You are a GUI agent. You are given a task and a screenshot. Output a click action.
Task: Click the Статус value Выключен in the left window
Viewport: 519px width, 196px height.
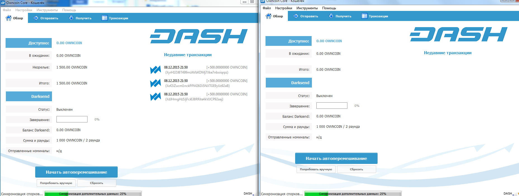click(65, 110)
